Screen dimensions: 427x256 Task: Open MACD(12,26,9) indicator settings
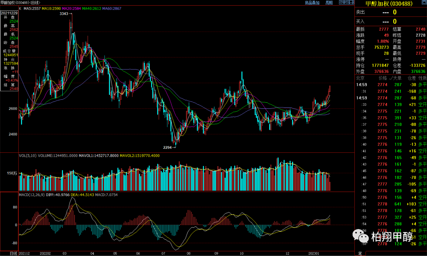[x=32, y=195]
